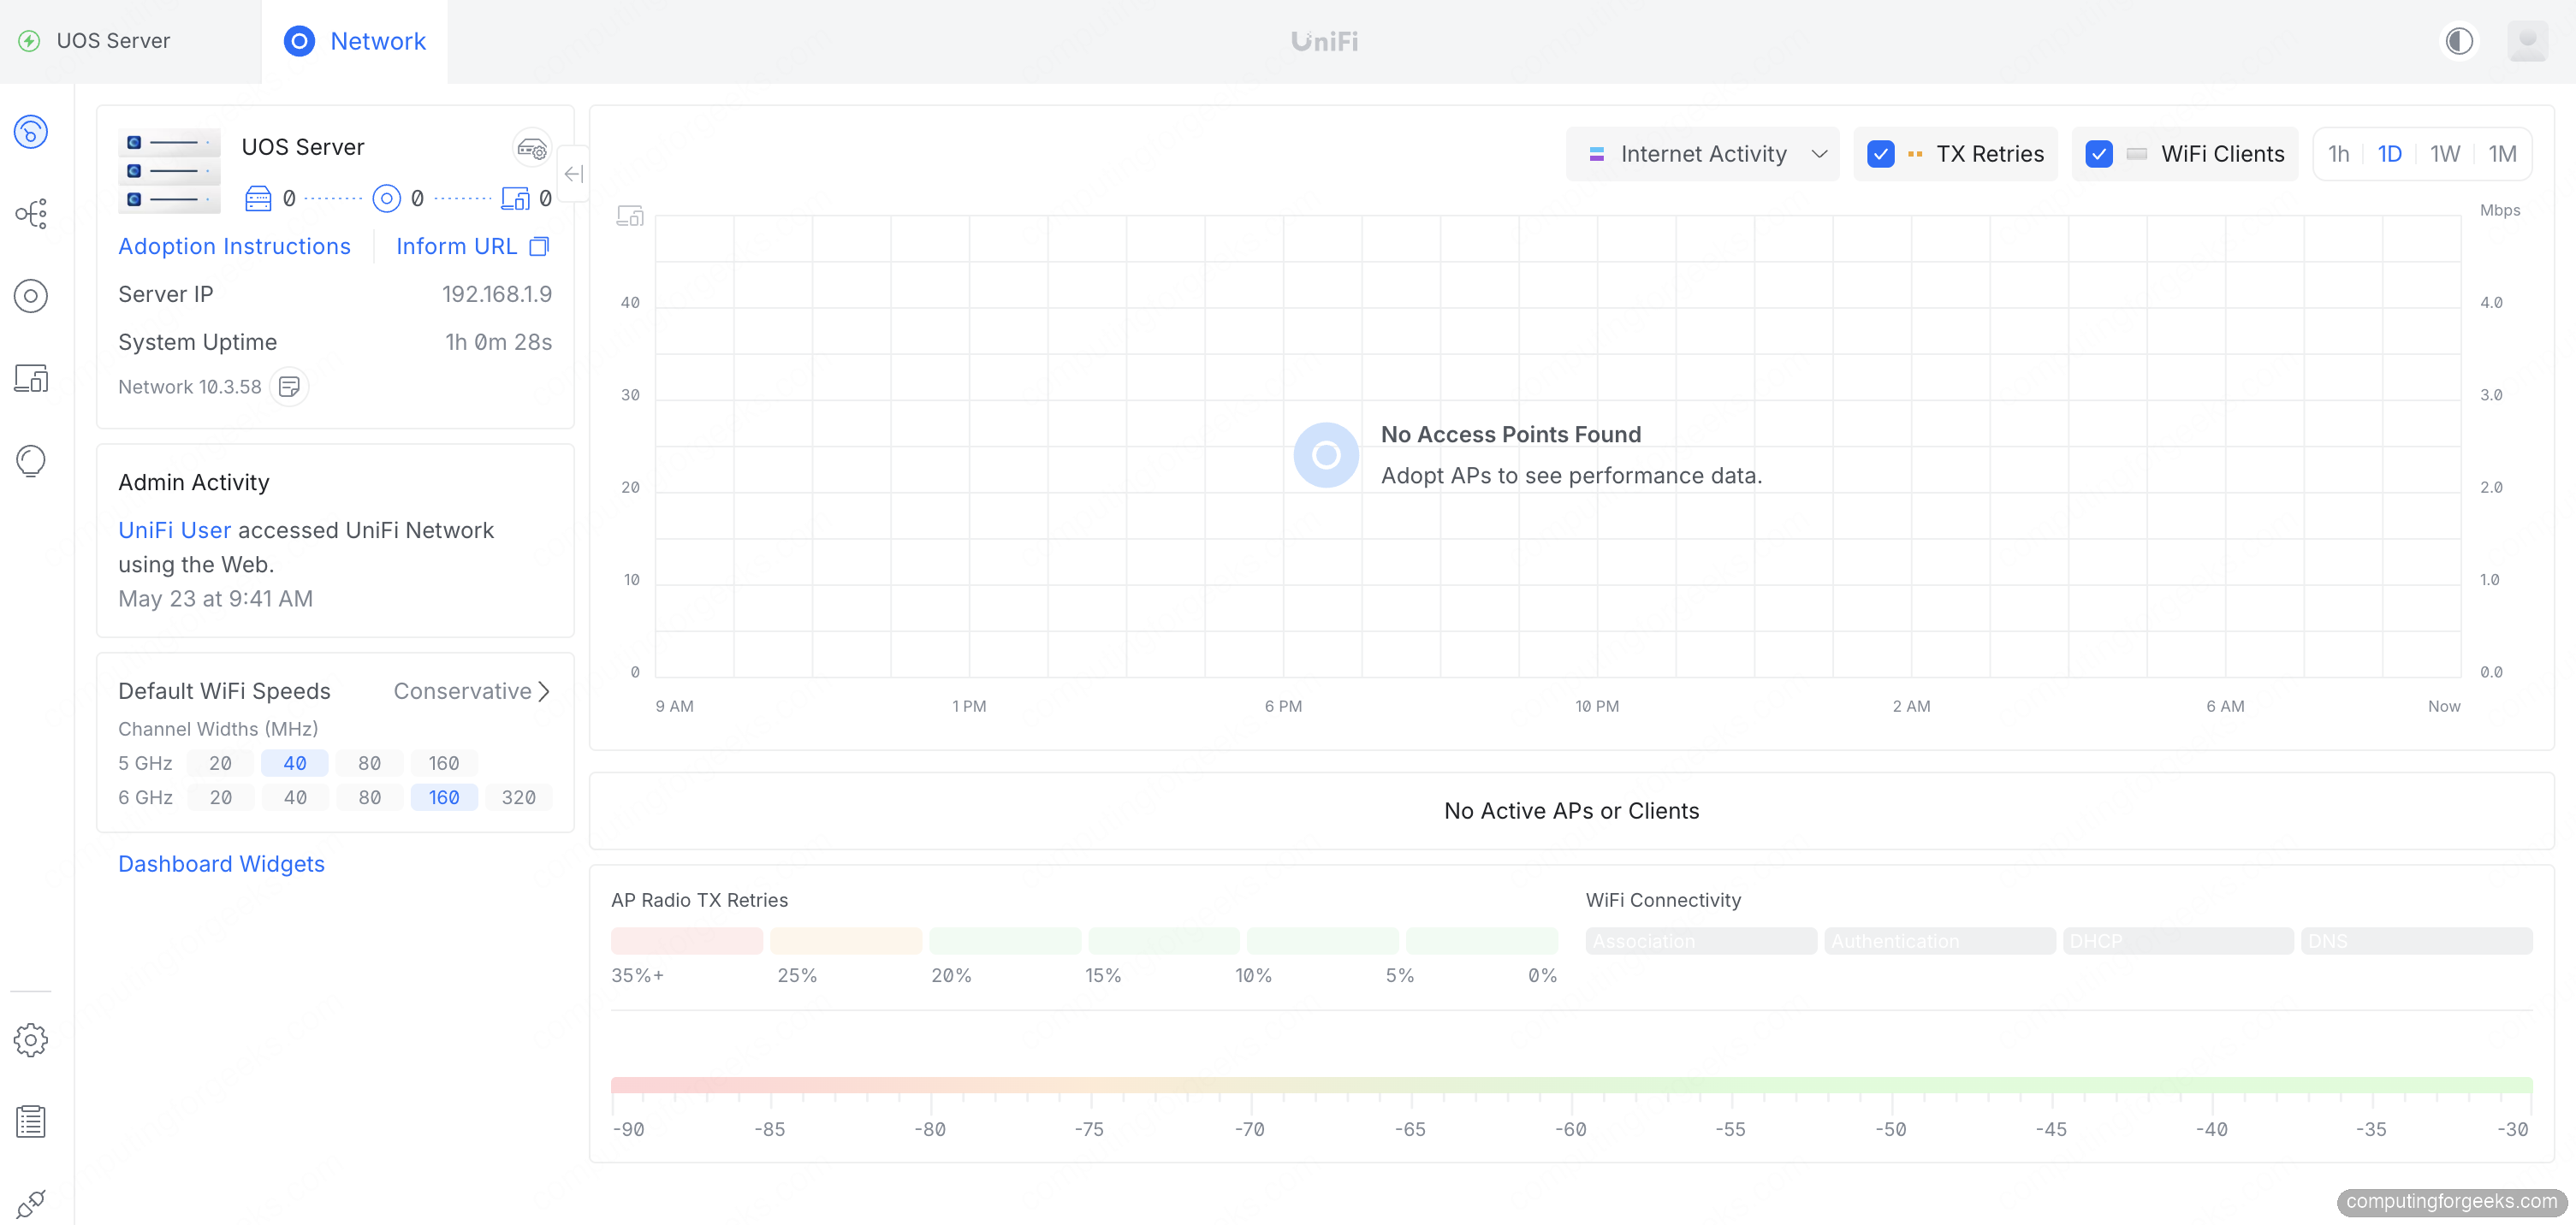
Task: Open release notes icon next to Network 10.3.58
Action: coord(289,387)
